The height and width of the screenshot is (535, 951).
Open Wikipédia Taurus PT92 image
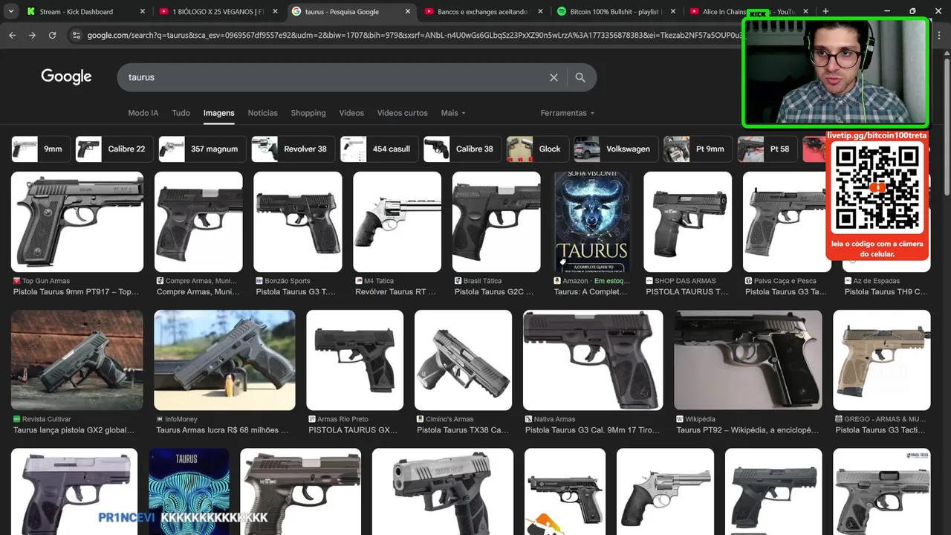pos(748,360)
